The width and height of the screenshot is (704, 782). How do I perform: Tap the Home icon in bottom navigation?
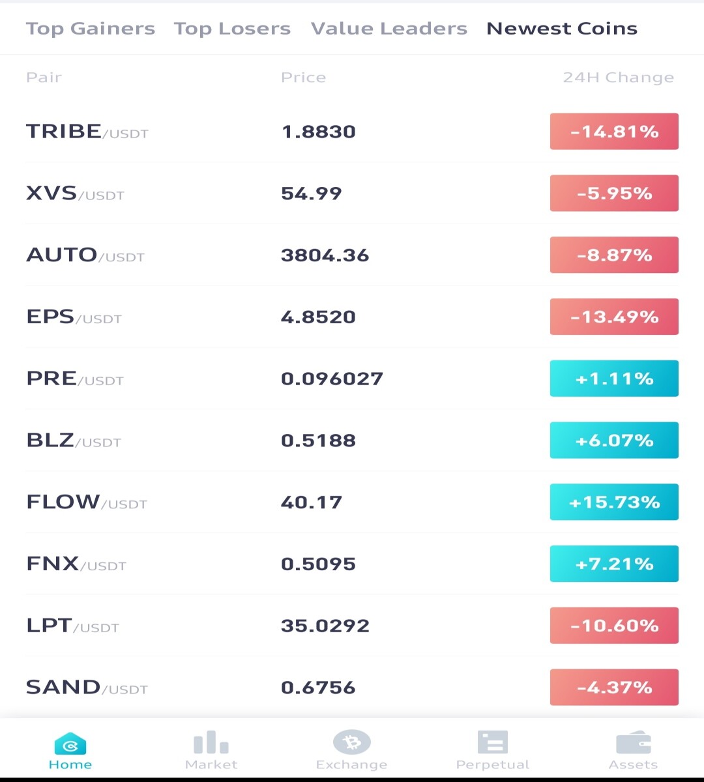[70, 744]
